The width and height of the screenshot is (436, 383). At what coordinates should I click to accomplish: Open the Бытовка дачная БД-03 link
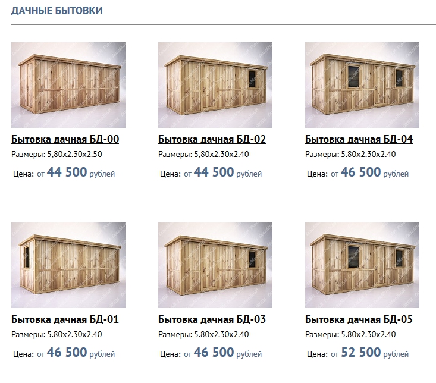212,319
